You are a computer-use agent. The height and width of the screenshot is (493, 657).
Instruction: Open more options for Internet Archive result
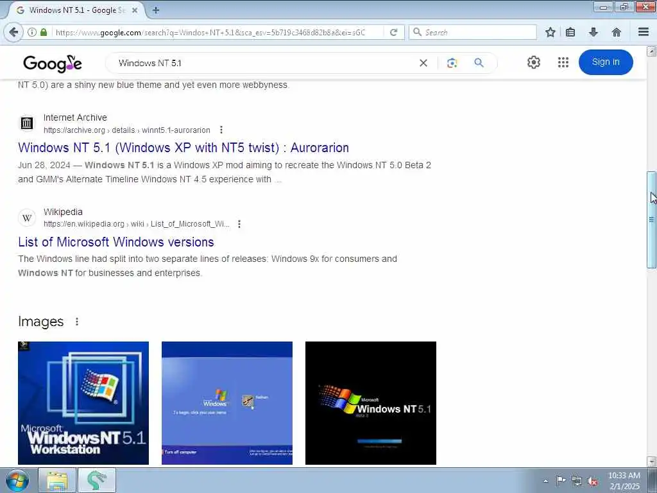pos(221,130)
